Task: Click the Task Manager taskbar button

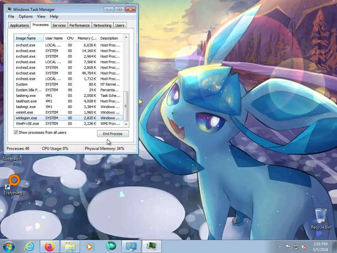Action: (152, 246)
